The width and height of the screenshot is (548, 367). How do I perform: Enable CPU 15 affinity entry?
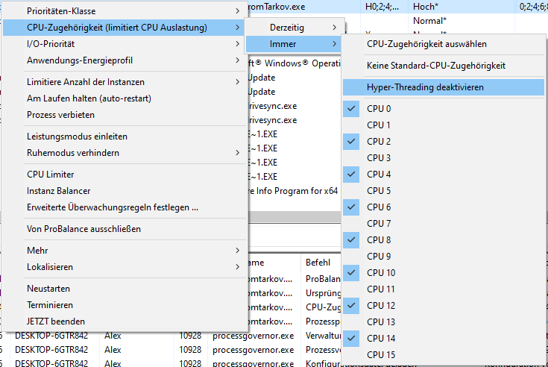point(443,355)
